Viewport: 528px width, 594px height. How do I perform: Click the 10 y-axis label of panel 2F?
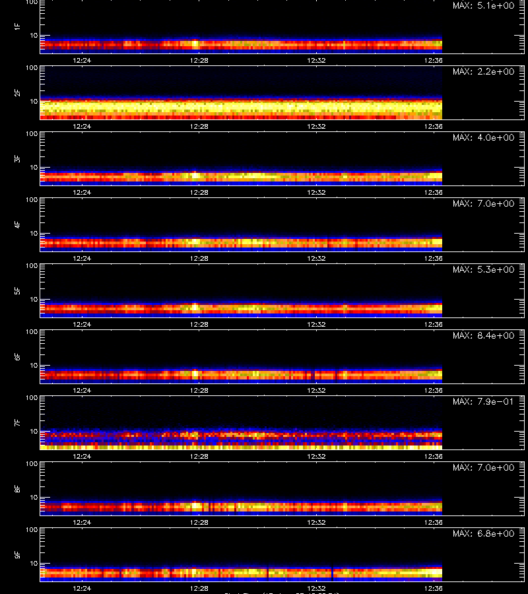tap(34, 102)
